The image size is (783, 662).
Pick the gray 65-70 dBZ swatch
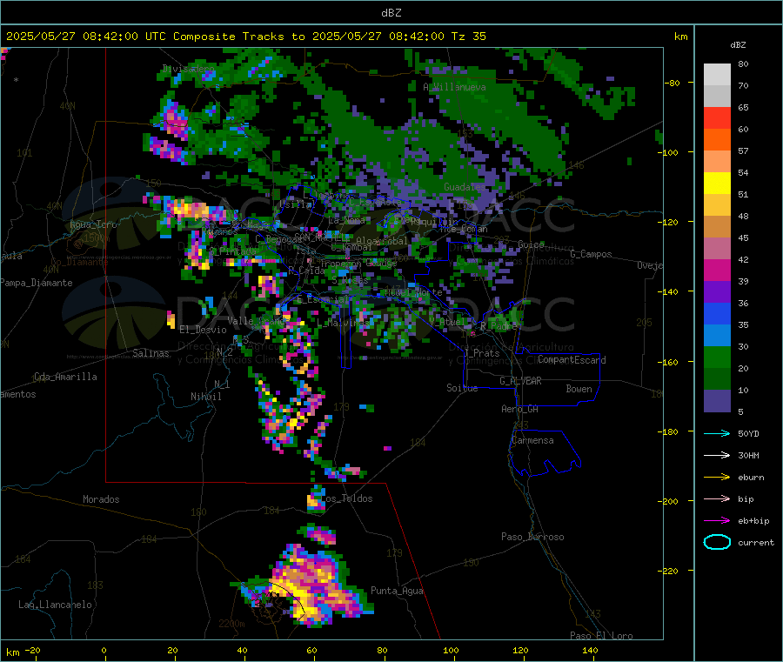[x=717, y=97]
